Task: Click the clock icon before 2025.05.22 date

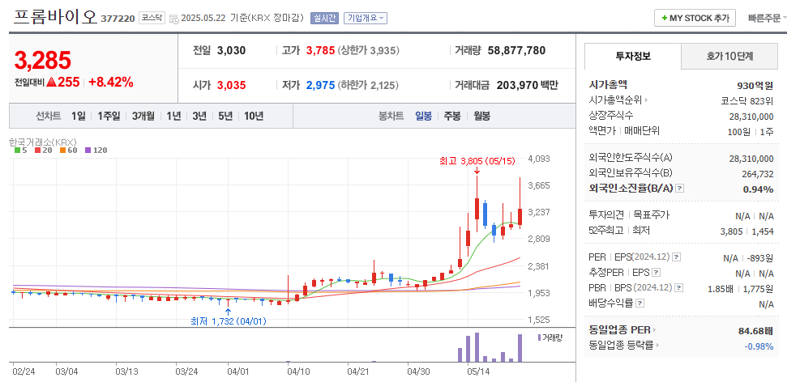Action: click(x=173, y=19)
